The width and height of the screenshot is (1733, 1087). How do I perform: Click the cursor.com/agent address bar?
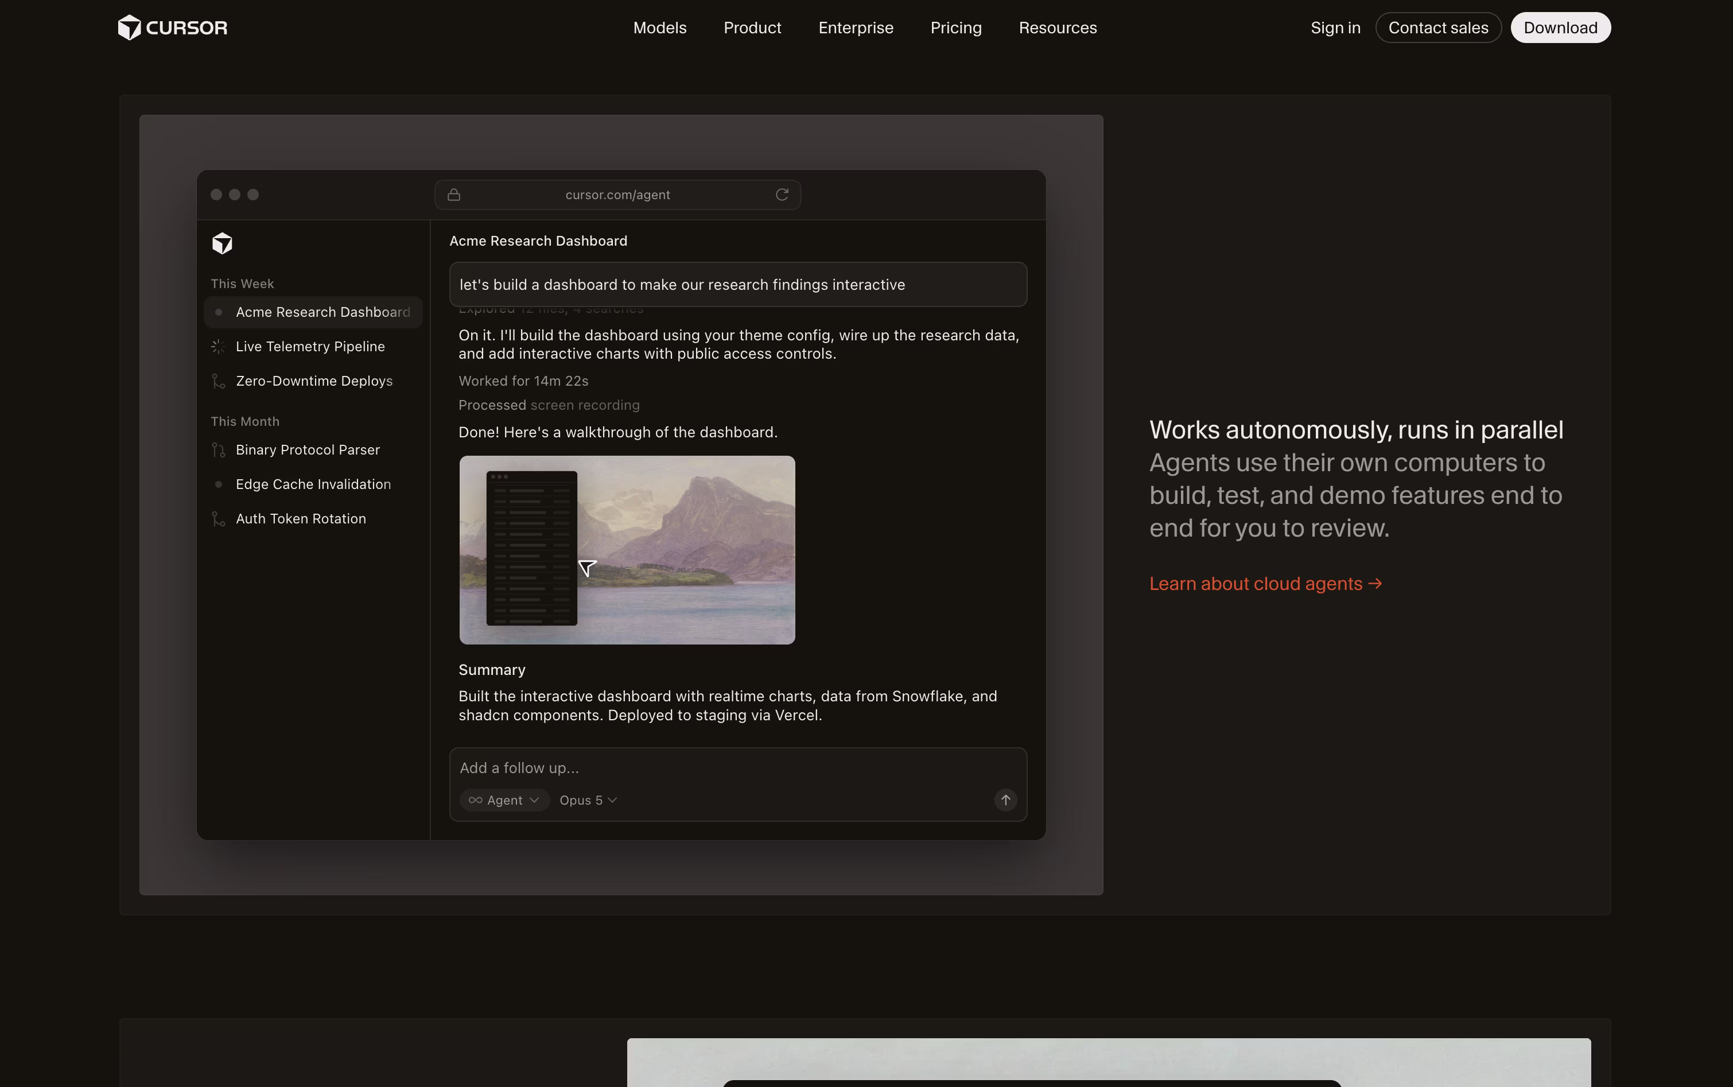[617, 195]
